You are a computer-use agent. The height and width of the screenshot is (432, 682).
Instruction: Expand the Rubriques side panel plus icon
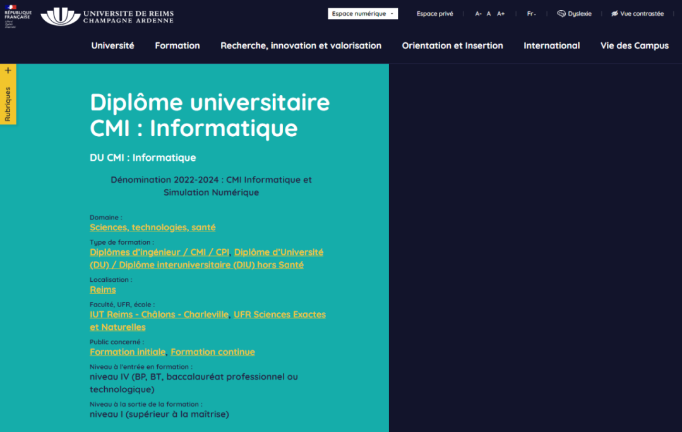(8, 71)
